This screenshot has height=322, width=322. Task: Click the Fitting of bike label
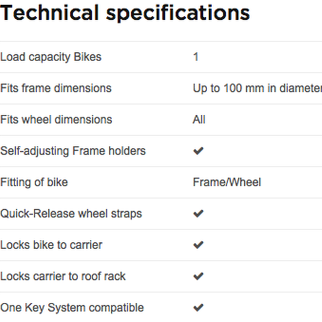pyautogui.click(x=34, y=183)
